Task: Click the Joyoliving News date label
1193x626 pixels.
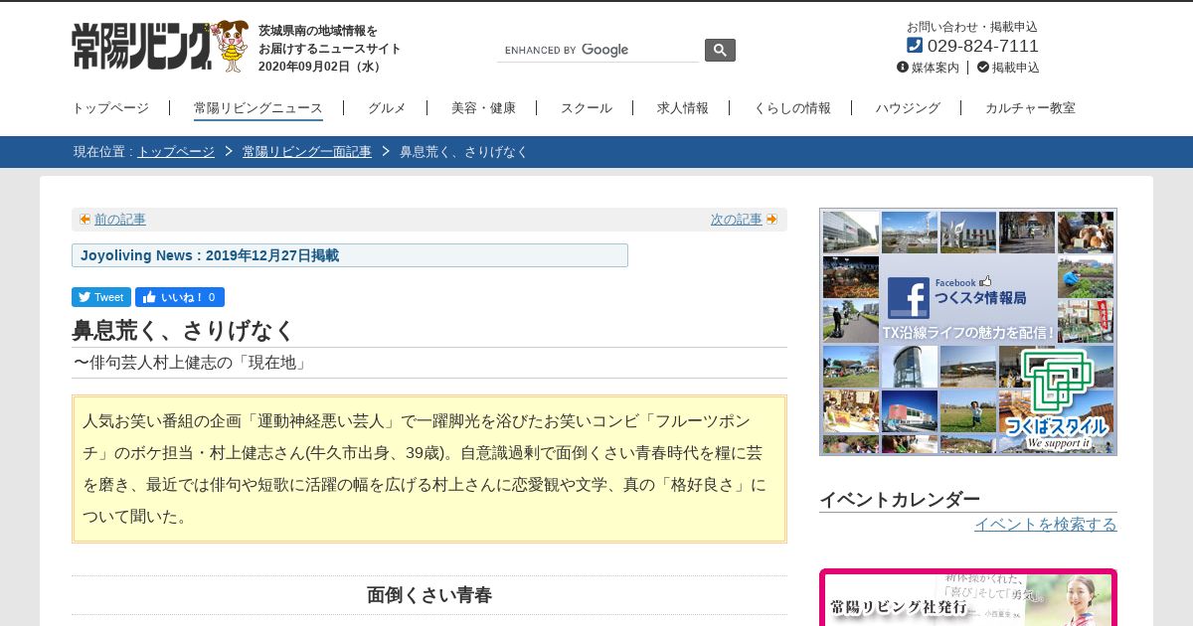Action: [350, 255]
